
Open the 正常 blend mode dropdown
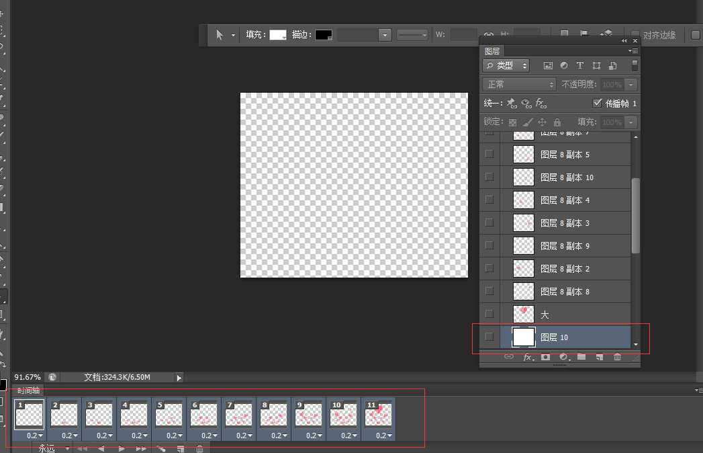click(520, 85)
